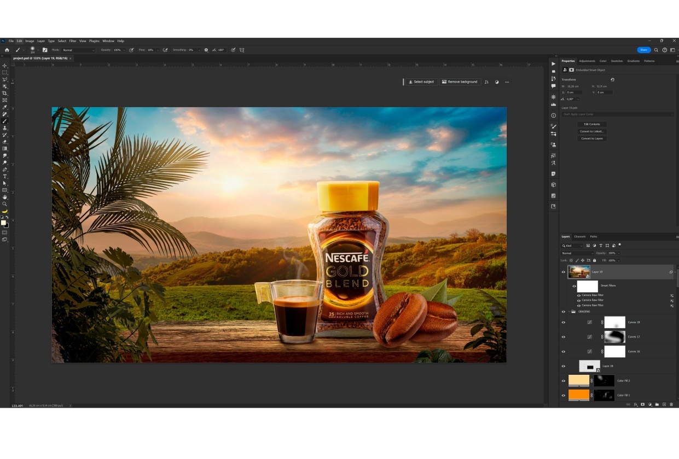Screen dimensions: 679x459
Task: Open smoothing options gear
Action: (206, 50)
